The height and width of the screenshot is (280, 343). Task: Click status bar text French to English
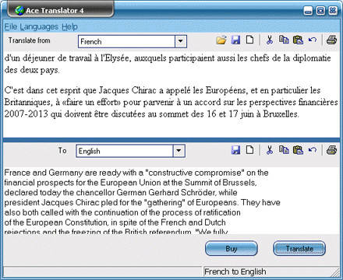click(x=235, y=271)
